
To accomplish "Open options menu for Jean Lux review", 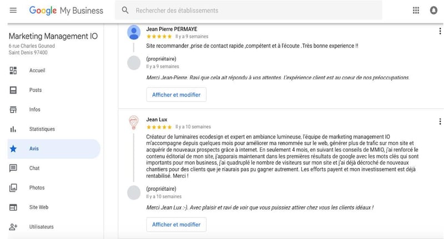I will coord(440,121).
